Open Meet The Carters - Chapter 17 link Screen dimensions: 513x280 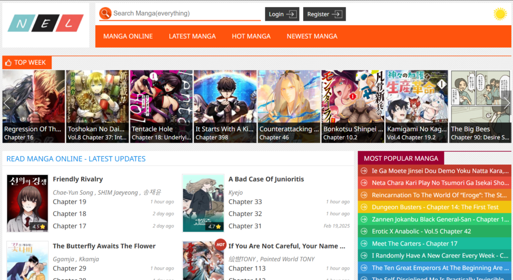(x=414, y=243)
